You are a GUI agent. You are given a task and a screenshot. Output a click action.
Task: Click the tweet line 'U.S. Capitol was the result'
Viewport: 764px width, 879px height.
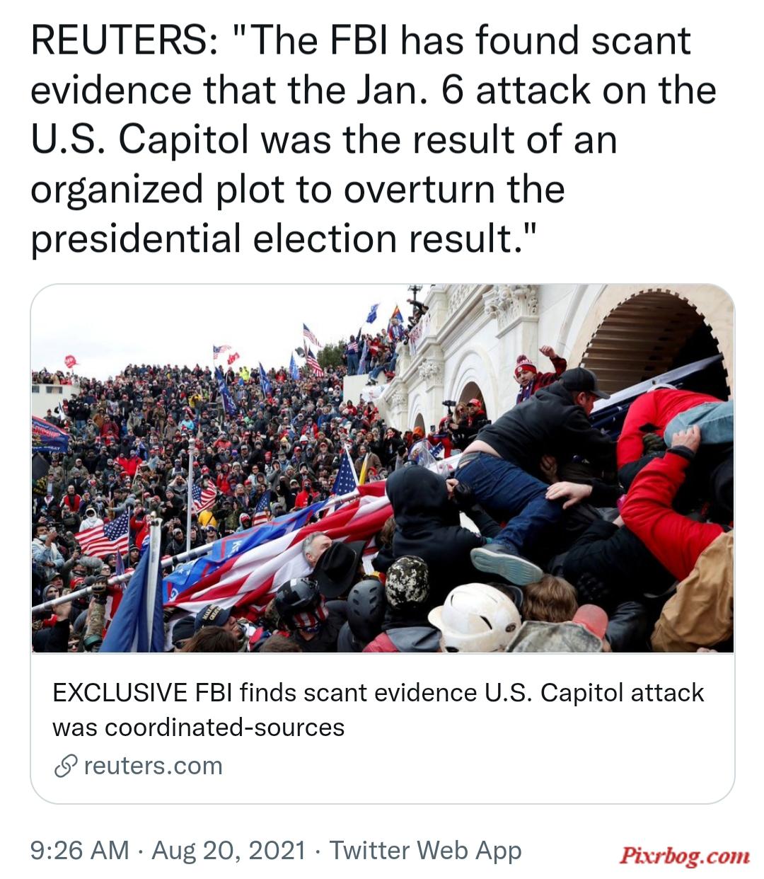tap(324, 139)
